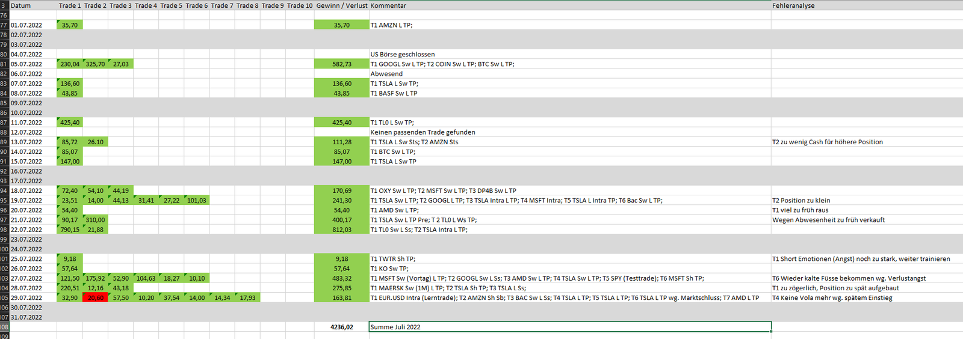Click the 'Gewinn / Verlust' column header

(341, 5)
